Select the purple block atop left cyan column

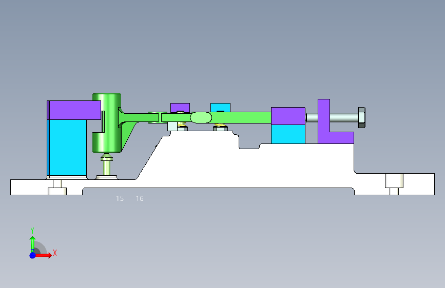click(74, 110)
